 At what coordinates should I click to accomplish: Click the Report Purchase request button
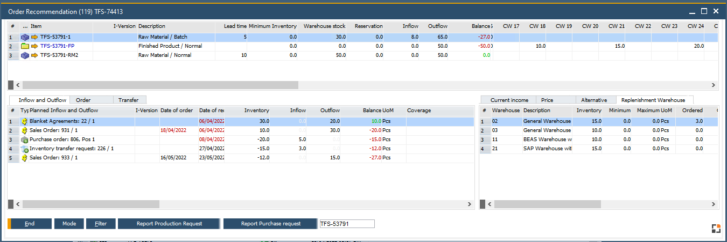tap(270, 224)
